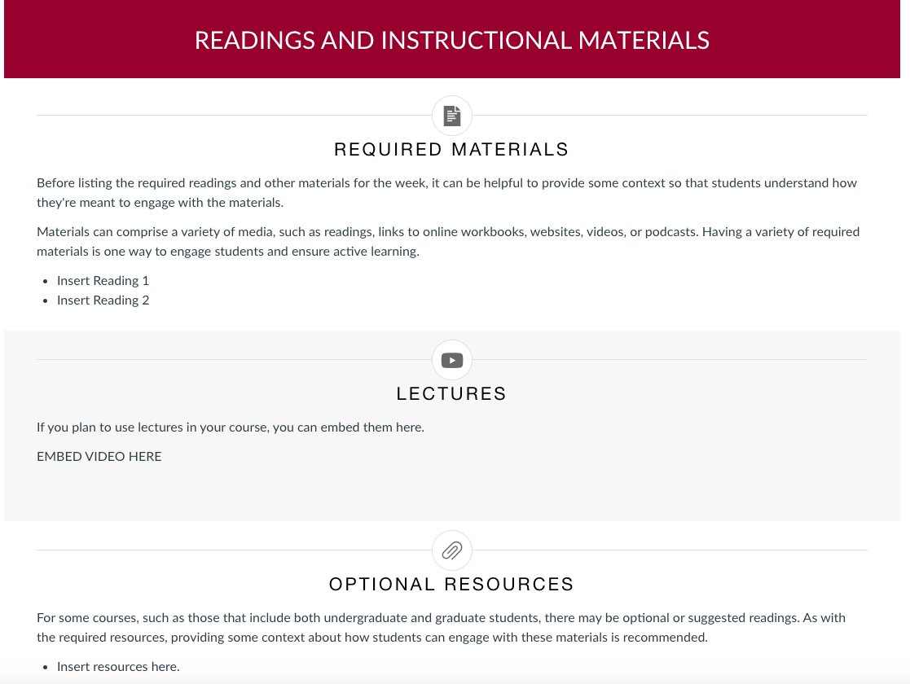Collapse the Lectures section heading
Image resolution: width=910 pixels, height=684 pixels.
pyautogui.click(x=451, y=393)
